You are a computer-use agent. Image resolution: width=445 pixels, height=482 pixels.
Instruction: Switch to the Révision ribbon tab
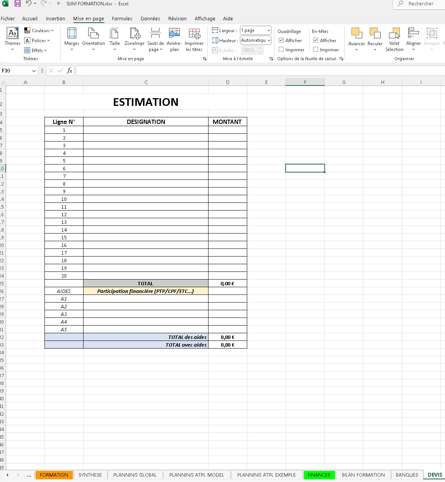coord(177,18)
